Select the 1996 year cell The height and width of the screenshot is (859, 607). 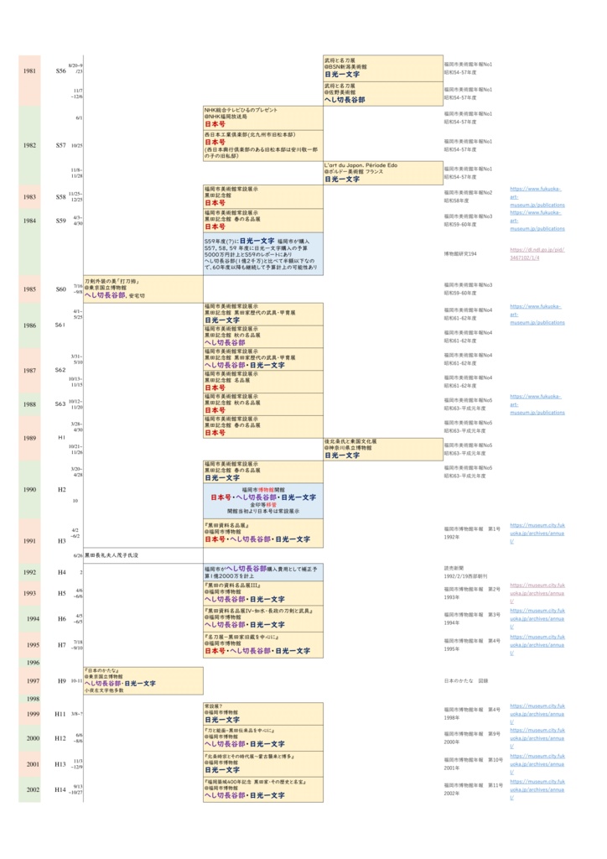tap(29, 663)
